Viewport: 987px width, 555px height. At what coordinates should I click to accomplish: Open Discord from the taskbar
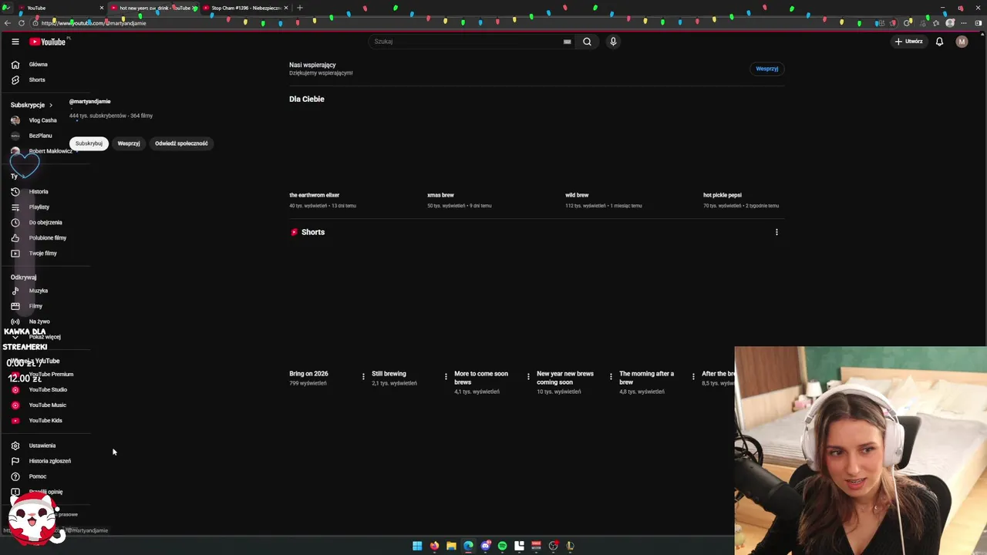pyautogui.click(x=485, y=546)
